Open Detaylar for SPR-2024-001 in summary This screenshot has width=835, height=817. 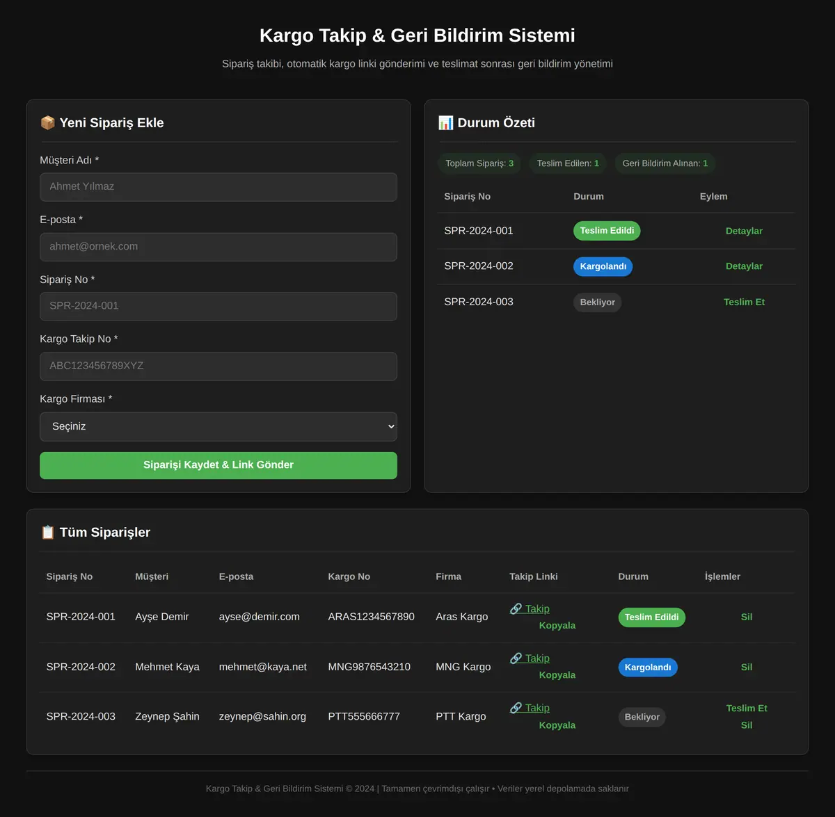click(x=744, y=231)
